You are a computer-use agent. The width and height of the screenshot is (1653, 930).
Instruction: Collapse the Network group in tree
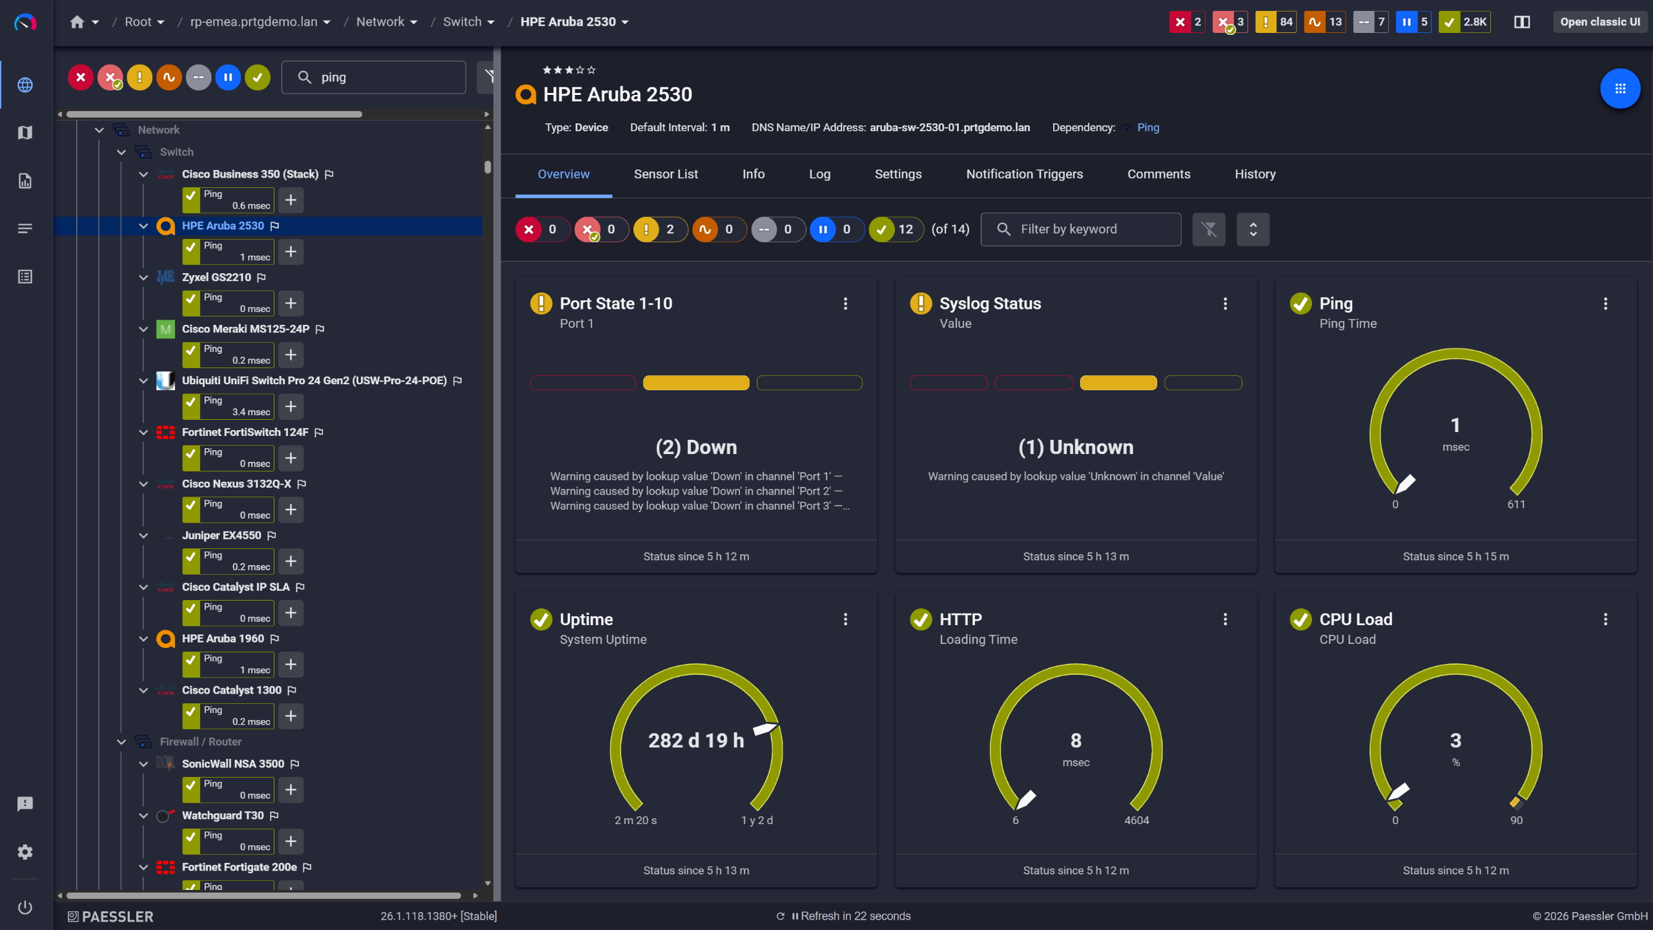point(99,130)
